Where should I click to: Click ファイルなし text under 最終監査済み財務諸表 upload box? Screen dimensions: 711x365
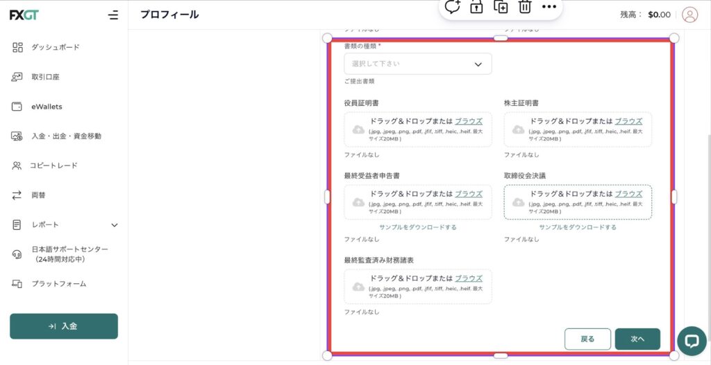[x=361, y=312]
